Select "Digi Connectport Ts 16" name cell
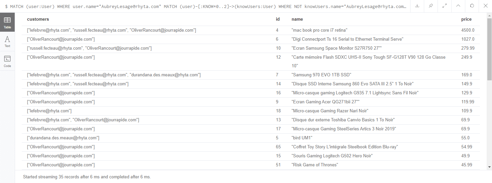The image size is (492, 183). (347, 39)
